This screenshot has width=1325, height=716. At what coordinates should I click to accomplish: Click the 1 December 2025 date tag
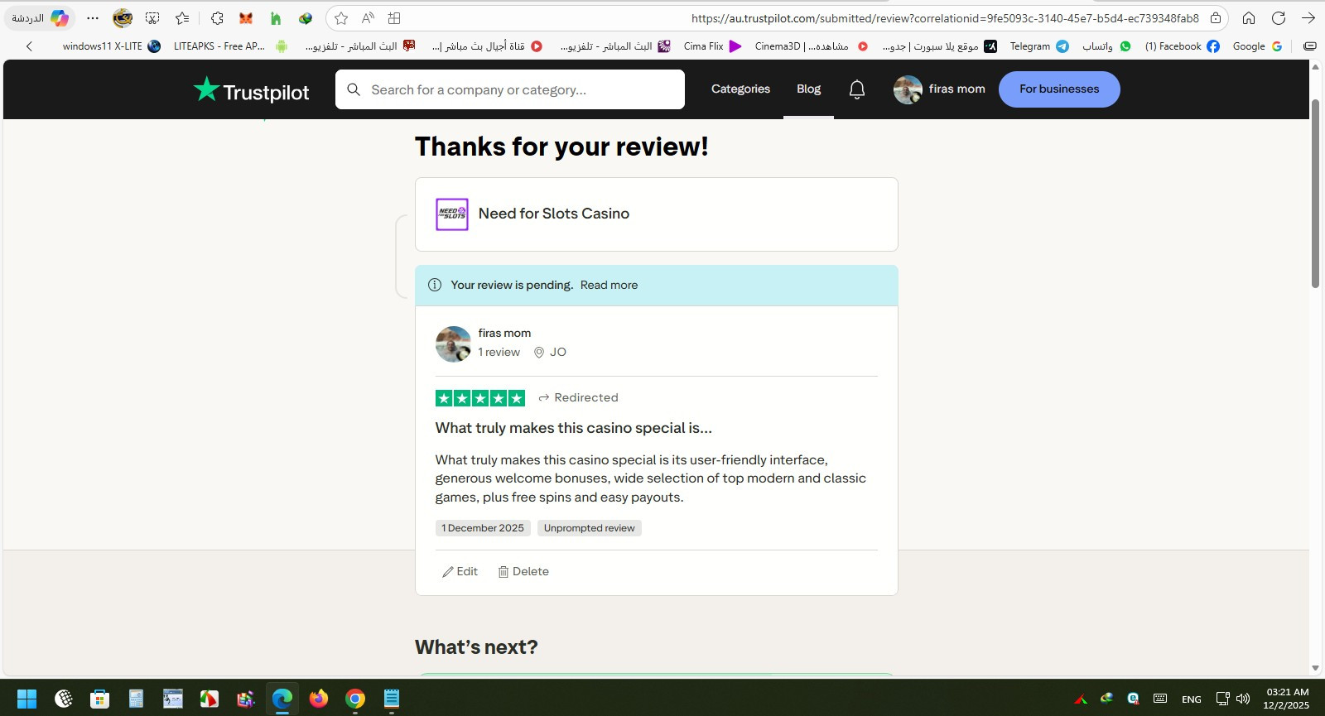tap(483, 528)
